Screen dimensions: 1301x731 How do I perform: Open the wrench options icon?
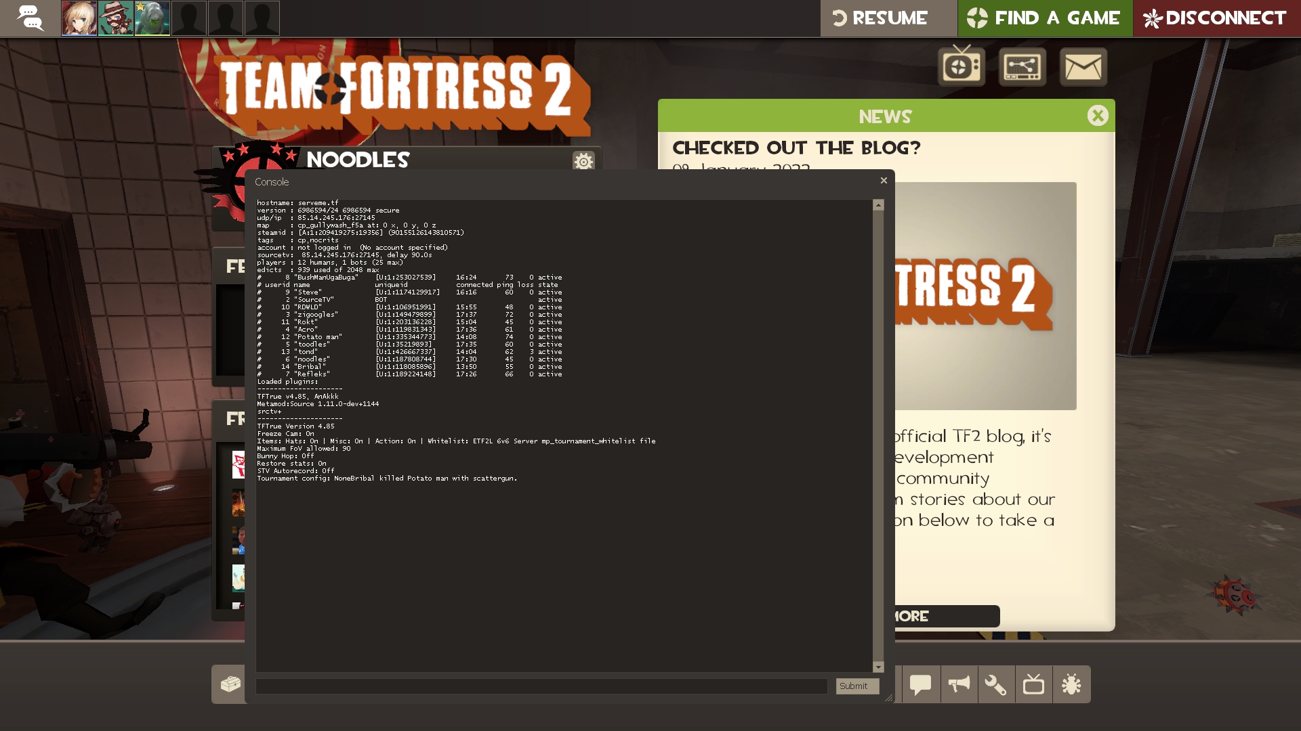pos(996,684)
